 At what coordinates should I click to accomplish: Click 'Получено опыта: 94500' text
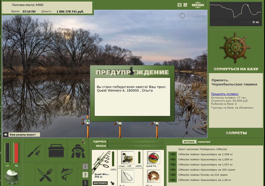[27, 5]
